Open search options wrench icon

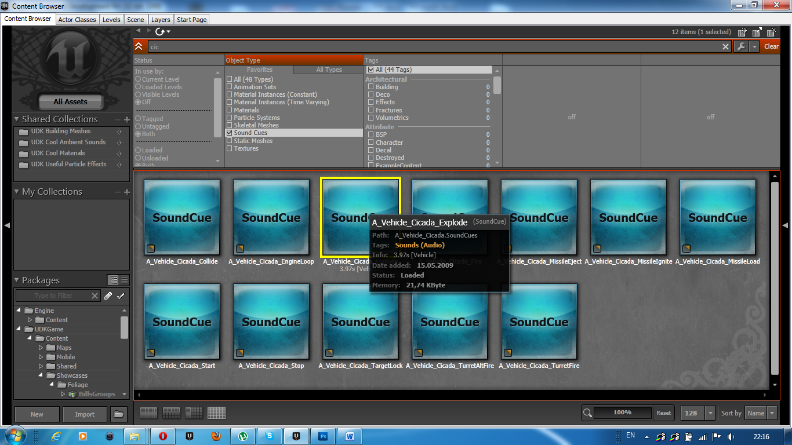click(x=740, y=47)
